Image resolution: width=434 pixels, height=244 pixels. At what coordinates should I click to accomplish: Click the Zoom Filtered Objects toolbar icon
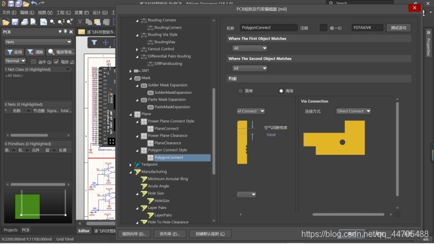[x=70, y=22]
